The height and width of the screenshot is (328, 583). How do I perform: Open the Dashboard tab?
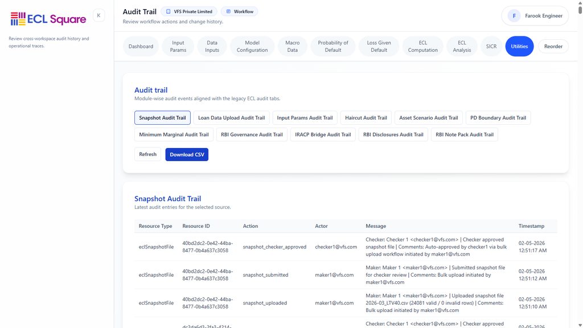(x=141, y=47)
